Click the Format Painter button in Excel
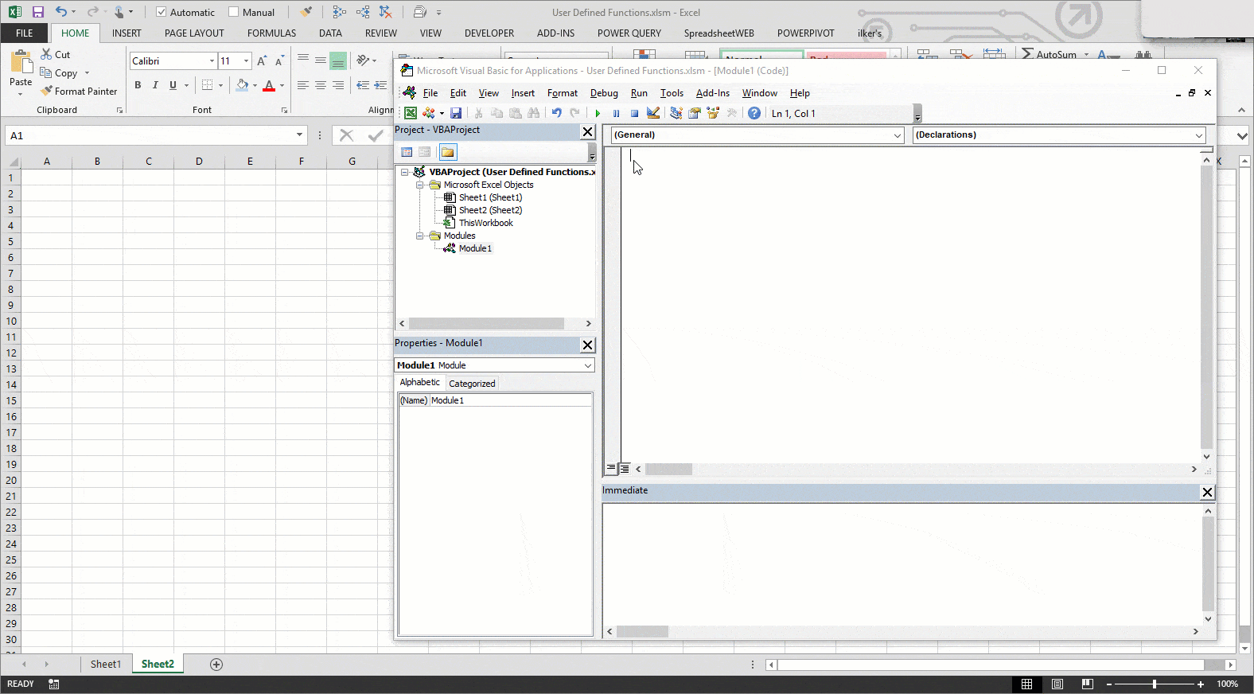This screenshot has width=1254, height=694. click(x=80, y=92)
